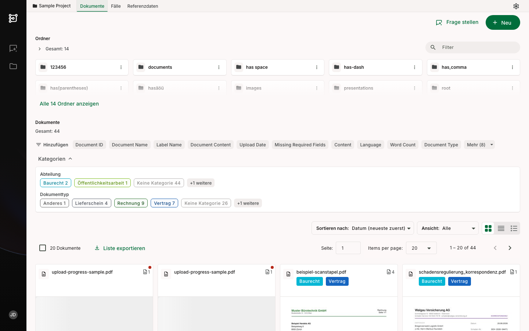This screenshot has width=529, height=331.
Task: Toggle Dokumenttyp Keine Kategorie 26 filter
Action: click(x=206, y=203)
